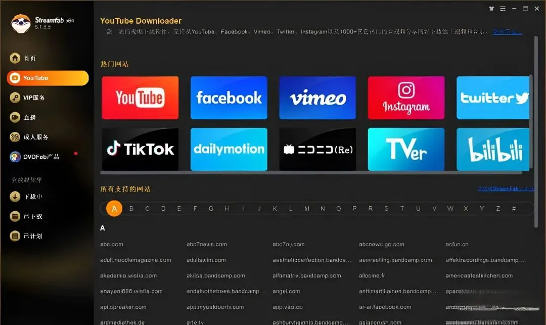
Task: Select letter Y in site index
Action: [x=482, y=209]
